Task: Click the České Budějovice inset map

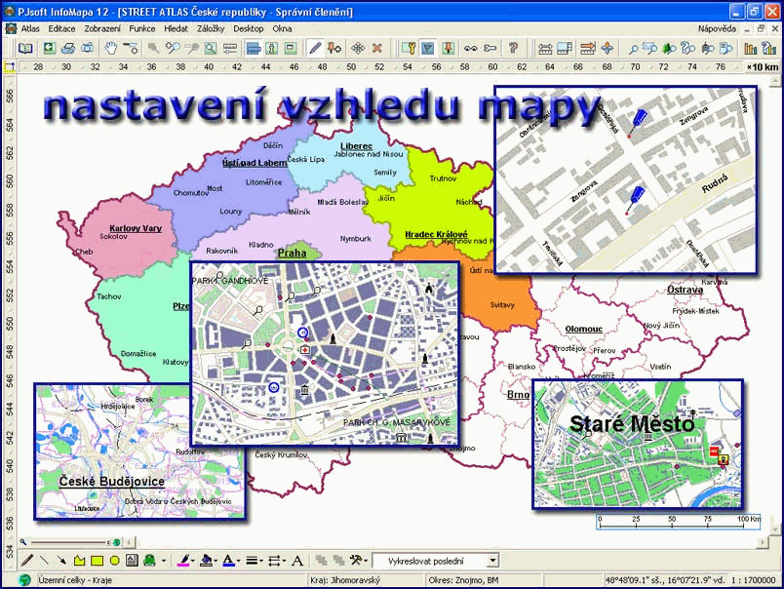Action: coord(140,452)
